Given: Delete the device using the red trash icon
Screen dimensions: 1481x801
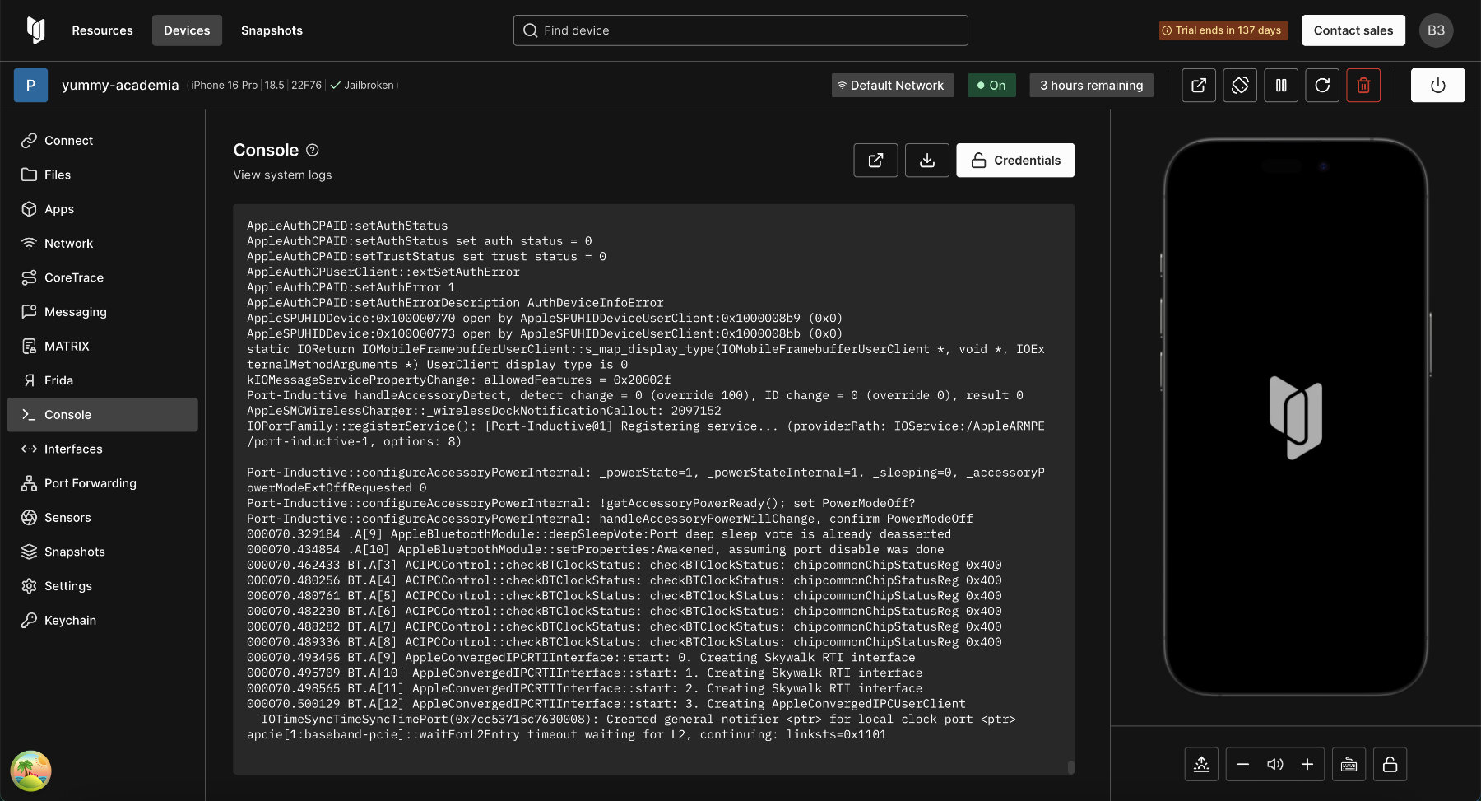Looking at the screenshot, I should coord(1363,86).
